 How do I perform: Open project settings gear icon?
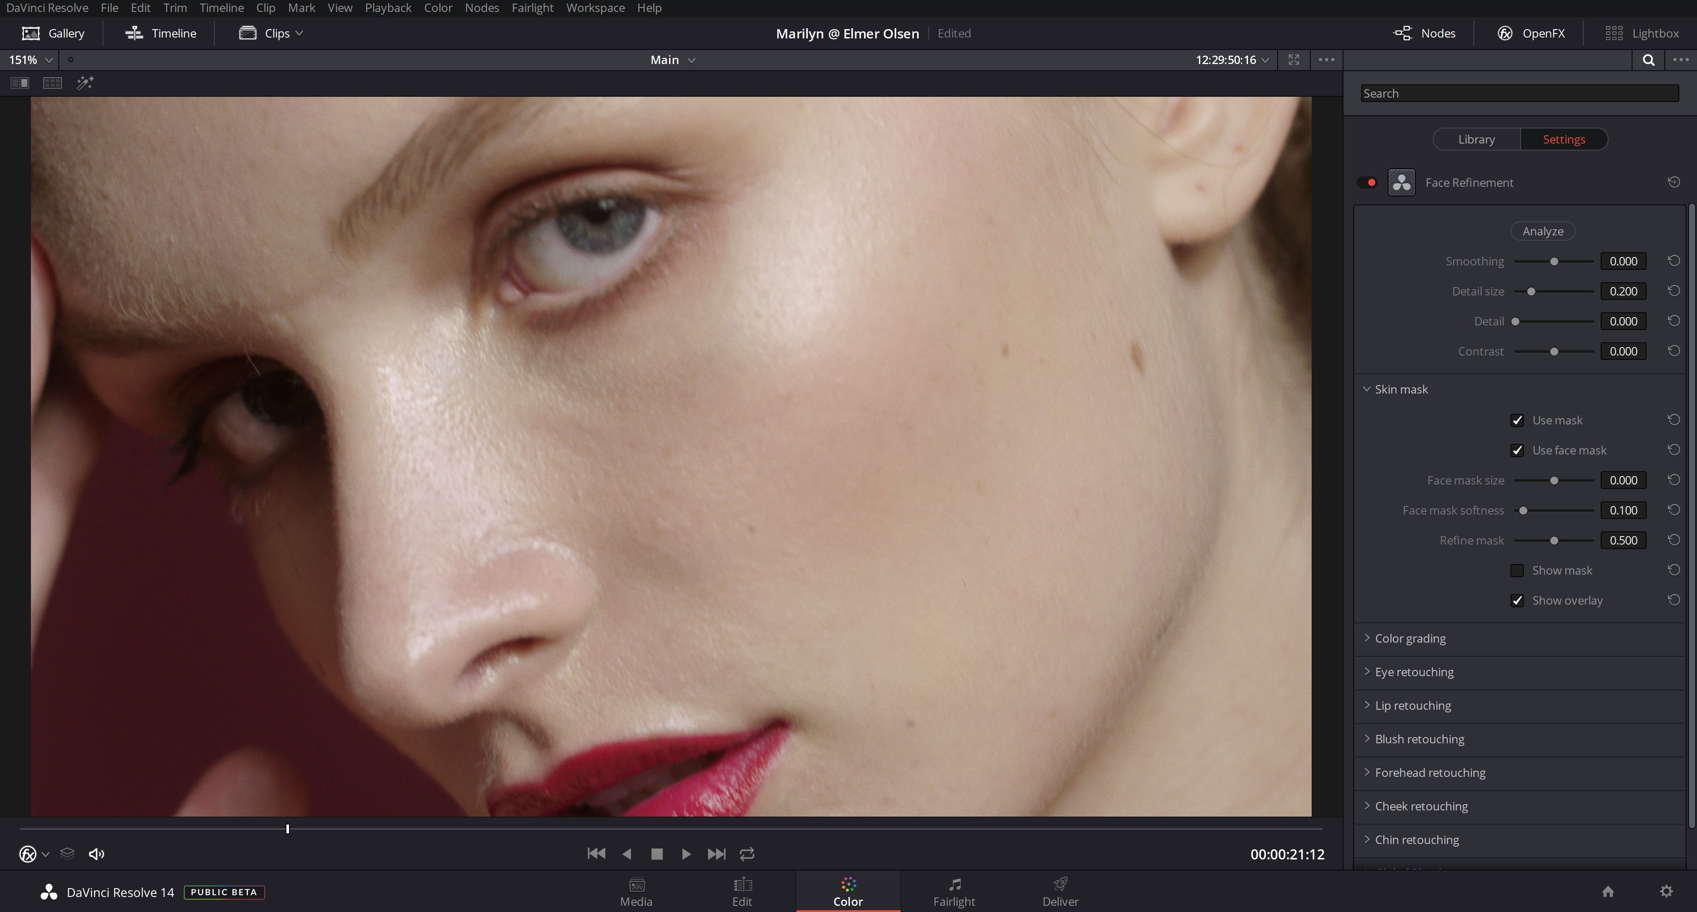1666,892
